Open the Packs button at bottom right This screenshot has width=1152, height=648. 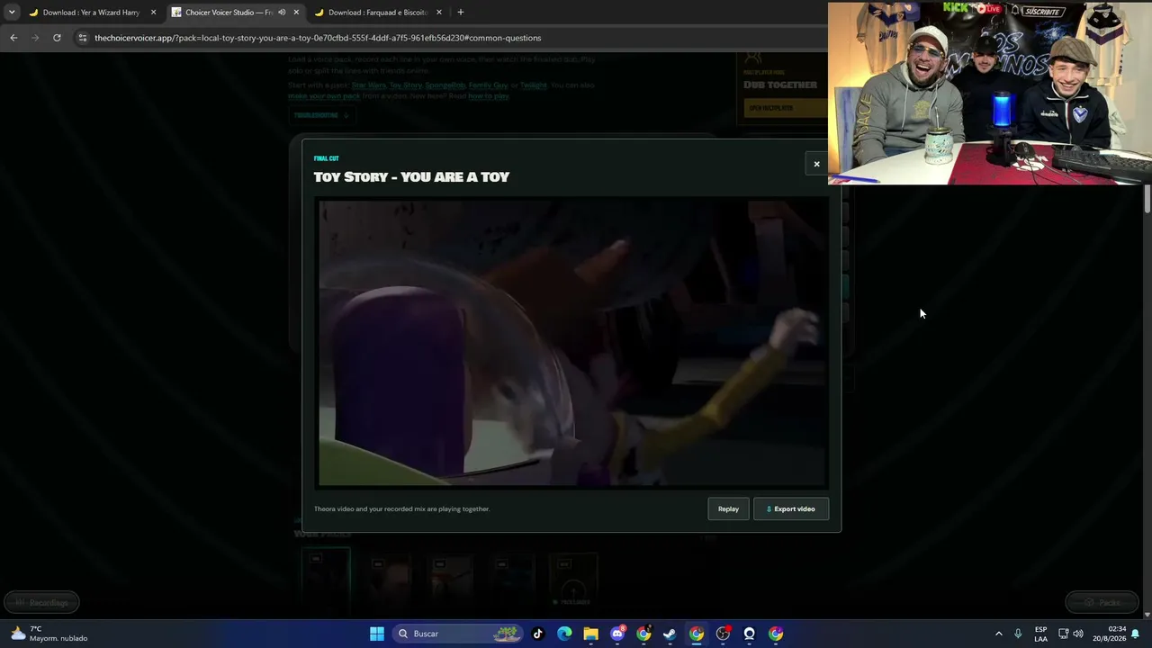pyautogui.click(x=1102, y=602)
